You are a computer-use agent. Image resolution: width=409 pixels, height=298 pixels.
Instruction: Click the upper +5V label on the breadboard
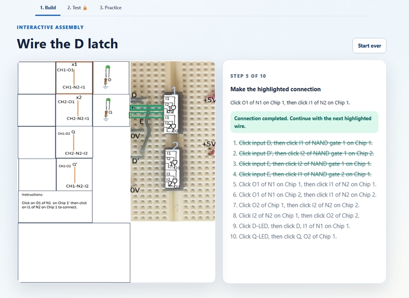(x=209, y=100)
